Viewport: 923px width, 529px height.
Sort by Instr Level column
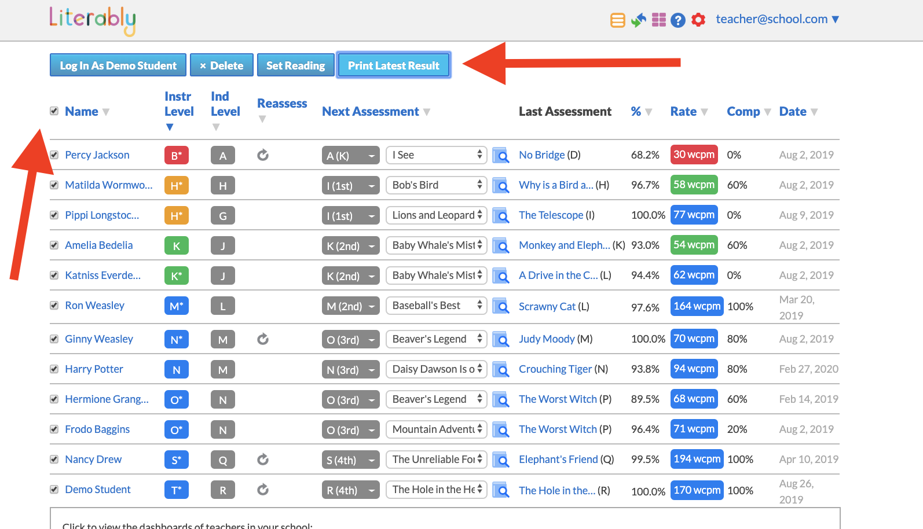coord(178,111)
